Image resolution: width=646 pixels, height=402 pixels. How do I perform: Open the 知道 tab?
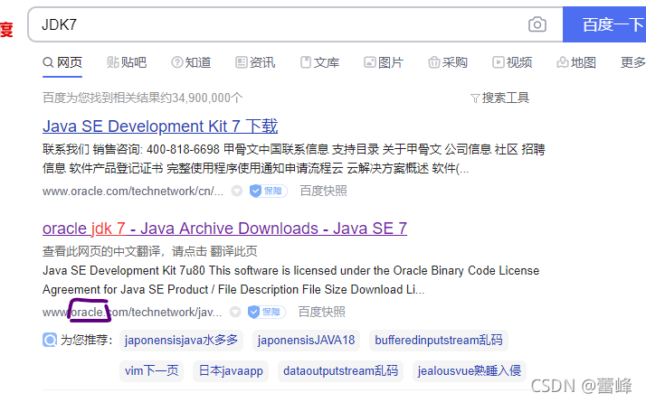pos(191,62)
